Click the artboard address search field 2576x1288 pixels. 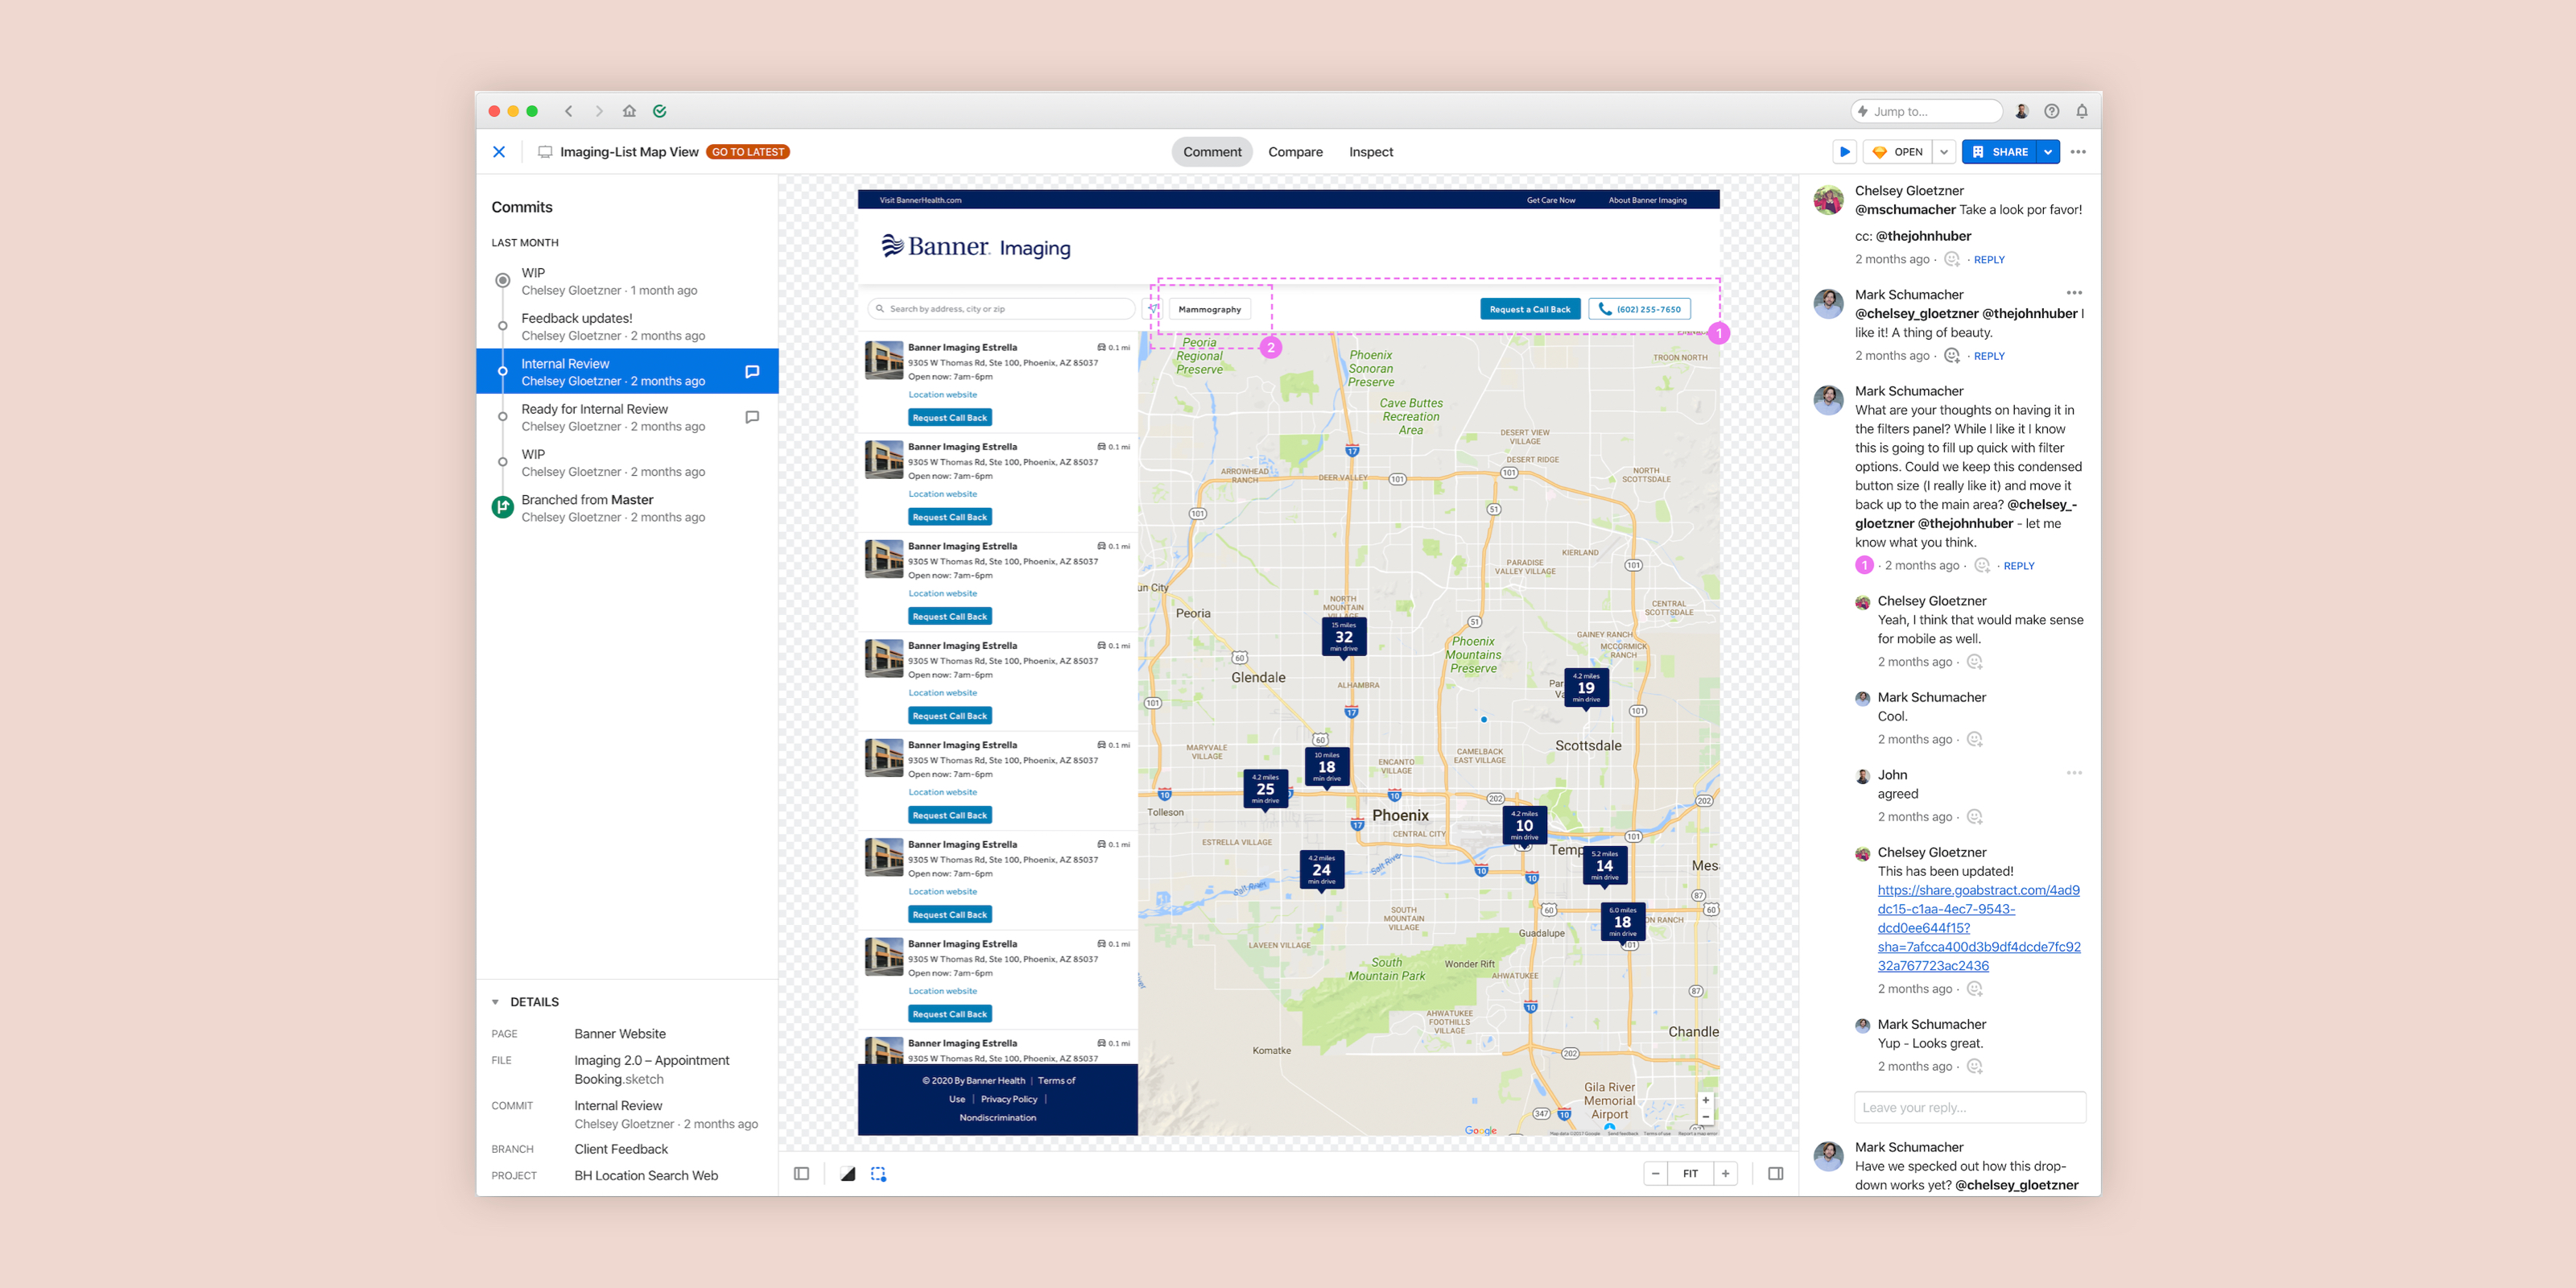(1001, 309)
